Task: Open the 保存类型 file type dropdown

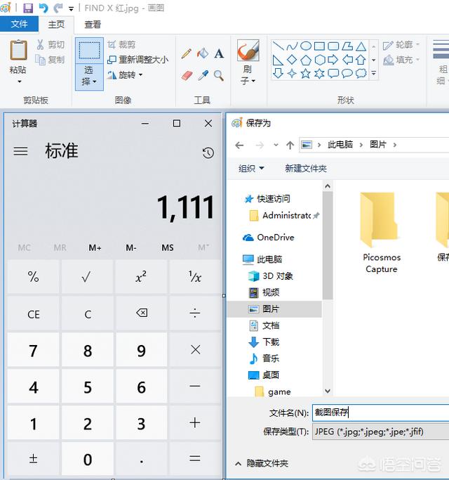Action: point(379,432)
